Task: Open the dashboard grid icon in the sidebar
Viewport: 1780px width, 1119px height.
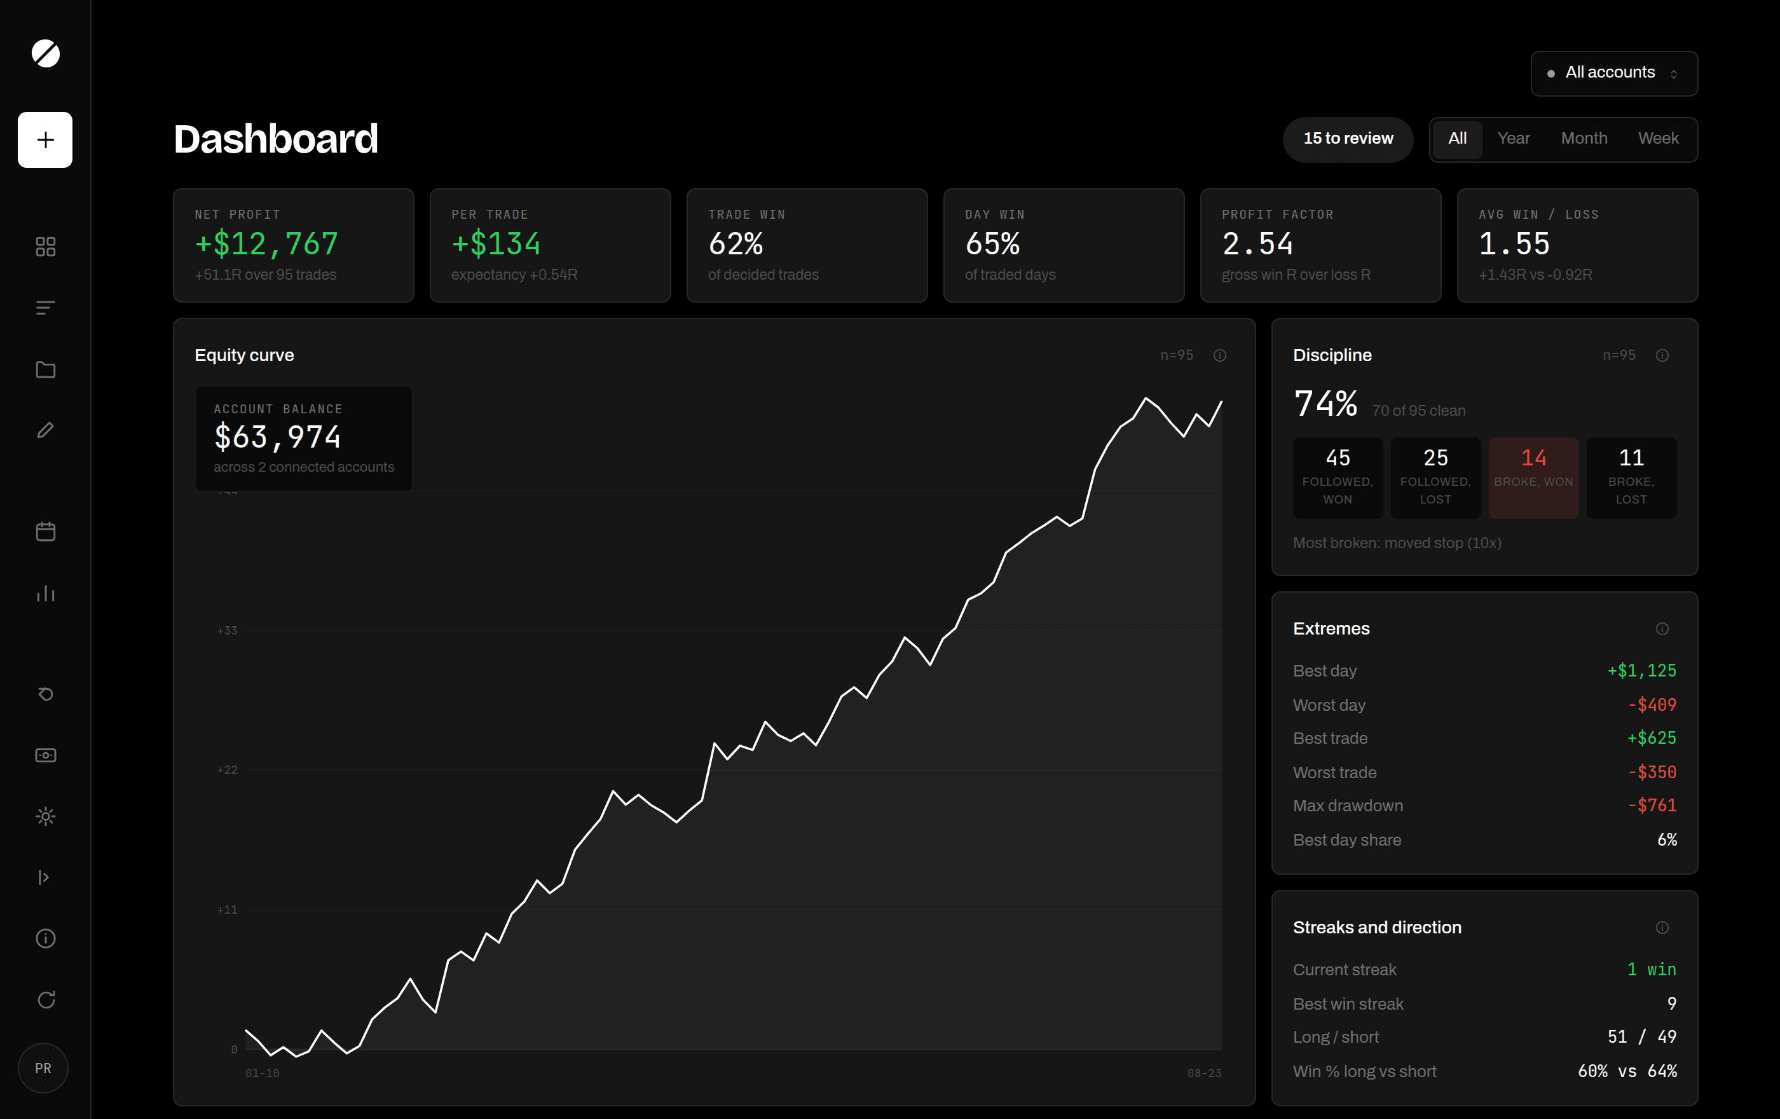Action: tap(45, 247)
